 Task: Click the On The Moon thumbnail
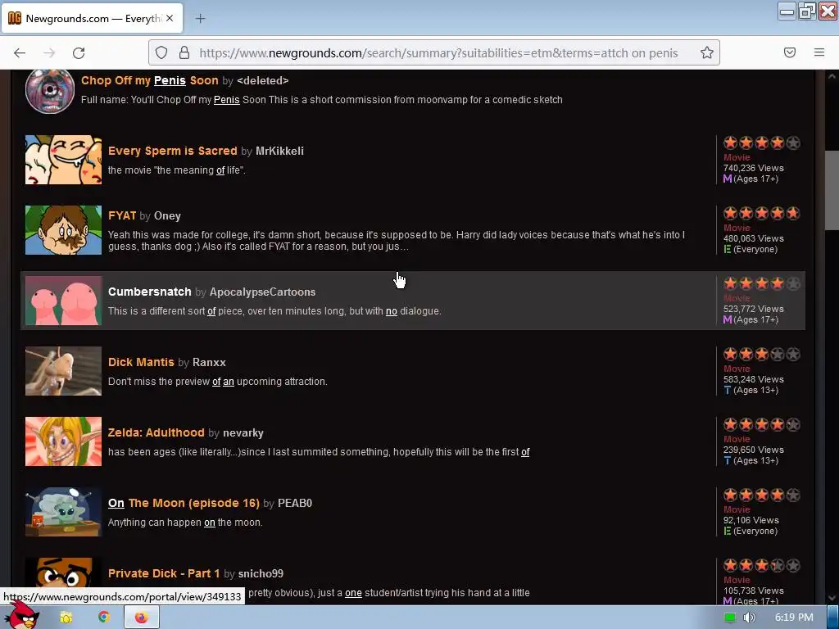[63, 512]
